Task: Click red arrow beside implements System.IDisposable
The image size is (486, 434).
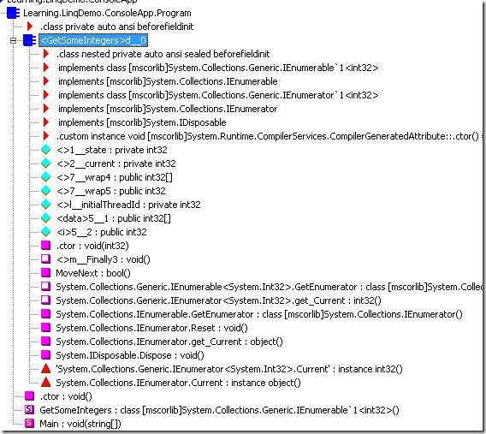Action: pos(46,122)
